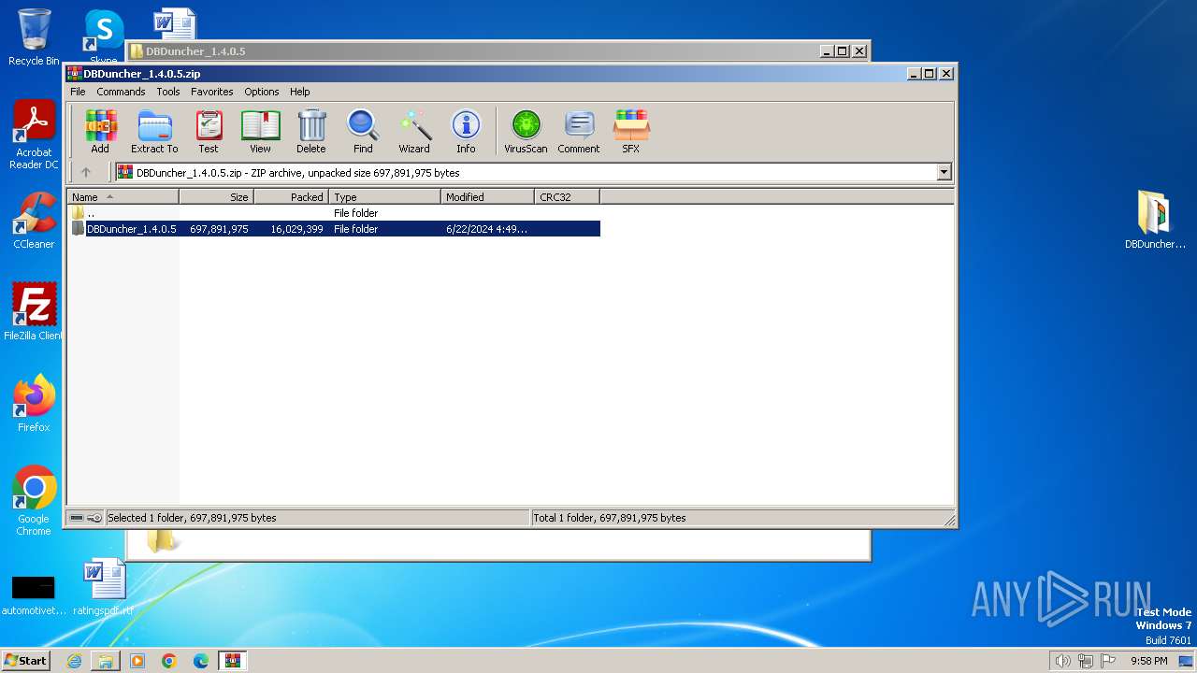Select the Firefox desktop shortcut
The image size is (1197, 673).
pyautogui.click(x=34, y=404)
